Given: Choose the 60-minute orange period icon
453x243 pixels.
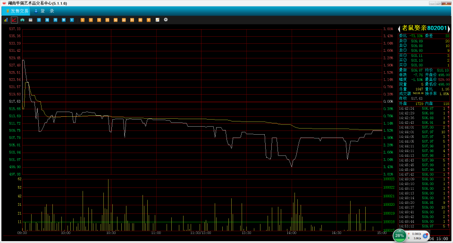Looking at the screenshot, I should pyautogui.click(x=124, y=20).
